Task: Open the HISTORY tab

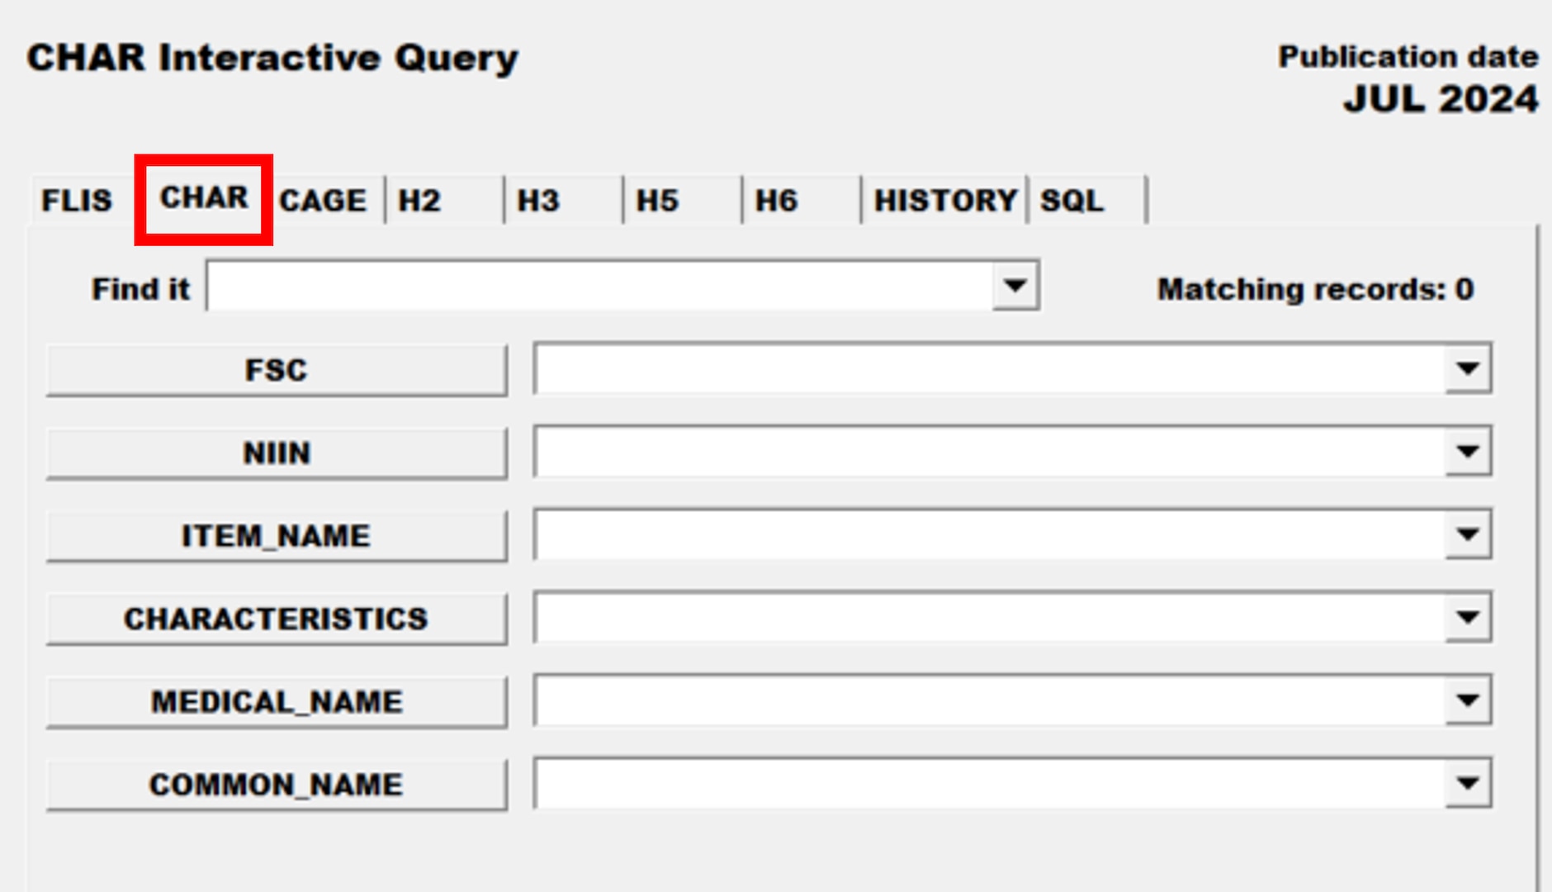Action: pos(944,200)
